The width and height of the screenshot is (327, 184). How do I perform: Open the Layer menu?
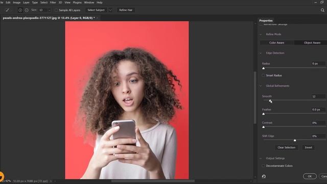click(x=26, y=3)
